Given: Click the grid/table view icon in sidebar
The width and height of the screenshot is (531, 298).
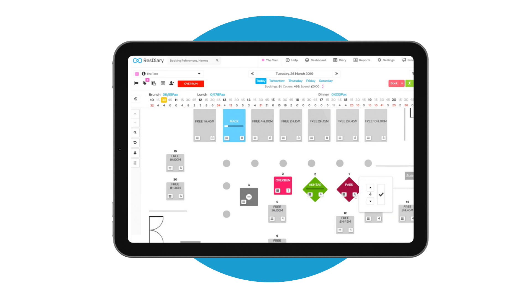Looking at the screenshot, I should (135, 163).
